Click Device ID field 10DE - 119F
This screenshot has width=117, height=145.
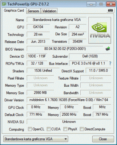pos(37,56)
